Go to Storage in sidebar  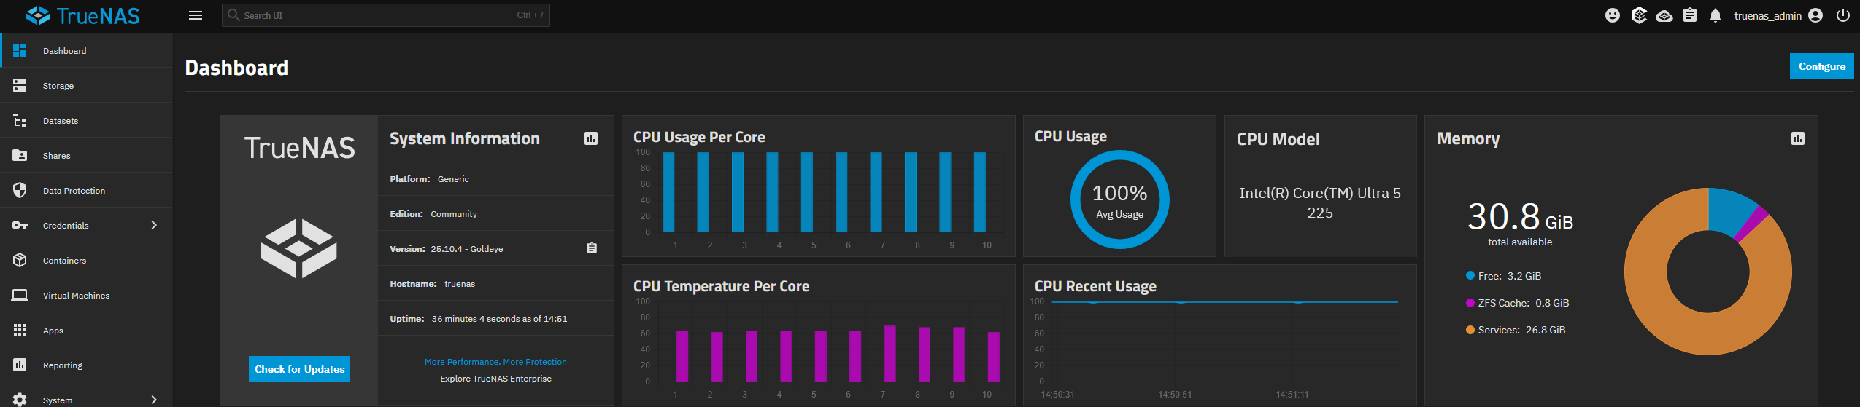coord(86,86)
